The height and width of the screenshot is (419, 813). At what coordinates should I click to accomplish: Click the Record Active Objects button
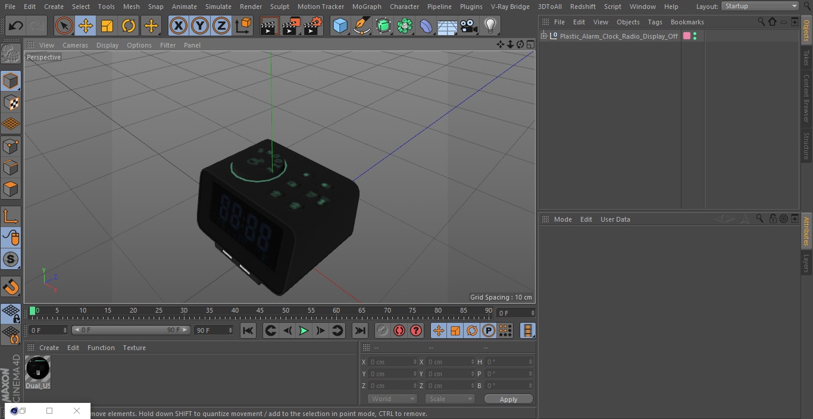coord(382,330)
